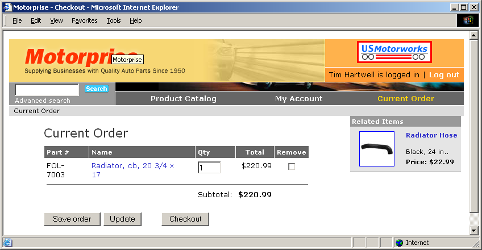Click the Current Order page heading

click(86, 133)
